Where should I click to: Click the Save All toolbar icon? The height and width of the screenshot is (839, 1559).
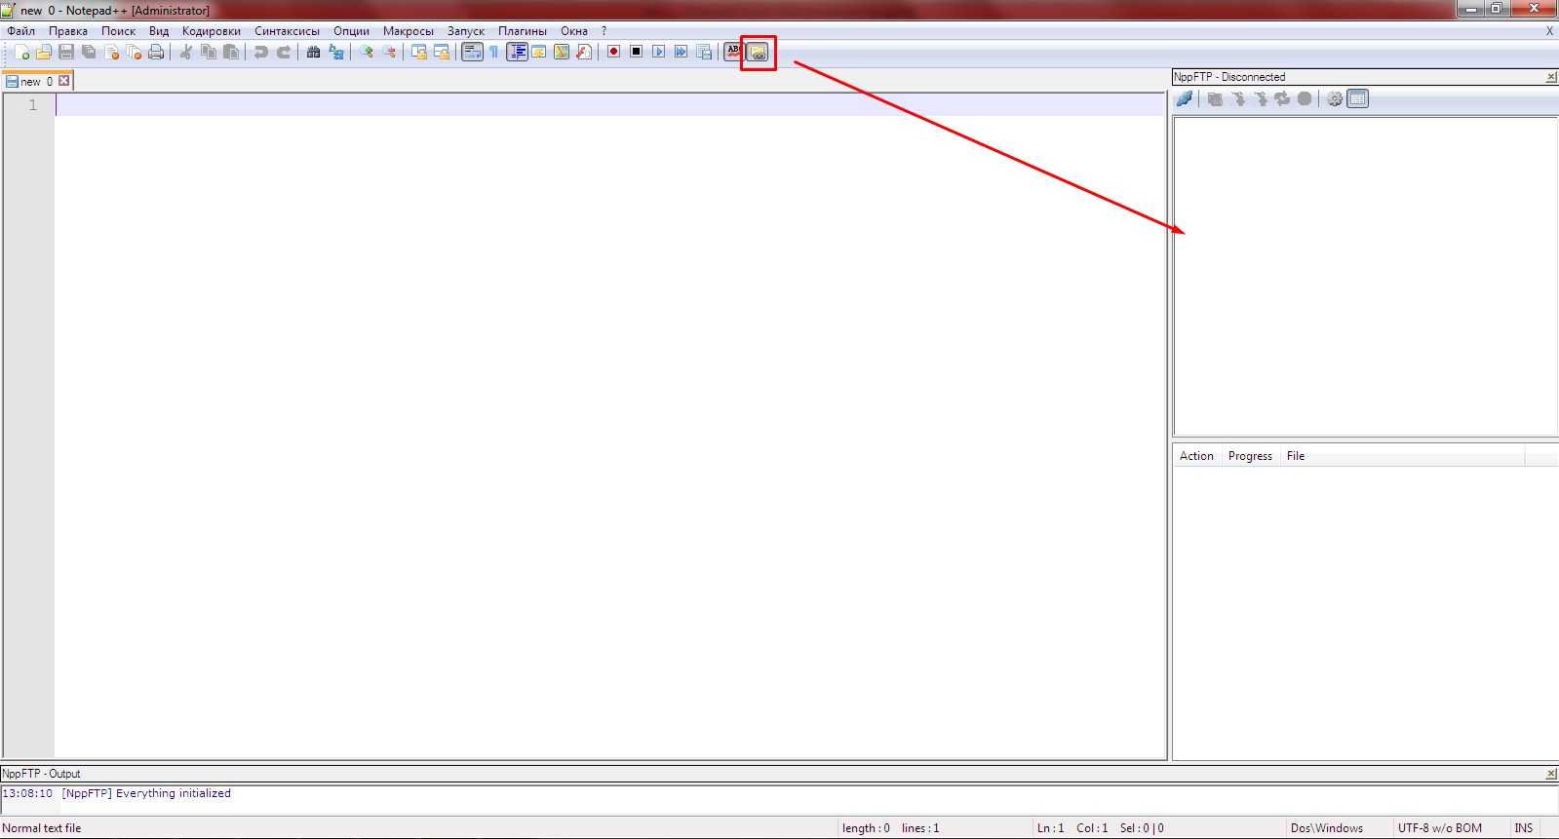point(89,52)
